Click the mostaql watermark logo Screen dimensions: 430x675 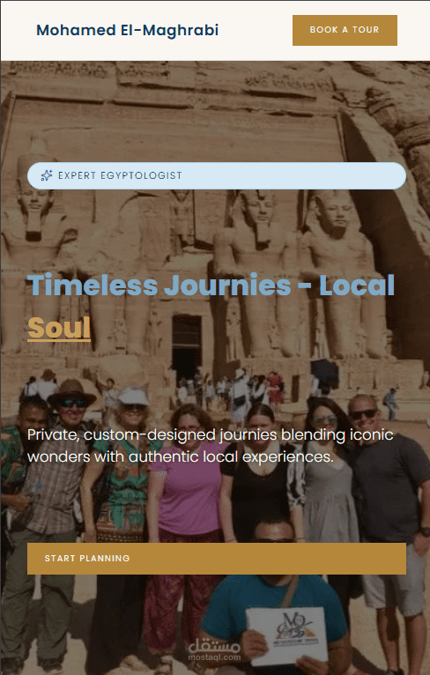(x=214, y=646)
